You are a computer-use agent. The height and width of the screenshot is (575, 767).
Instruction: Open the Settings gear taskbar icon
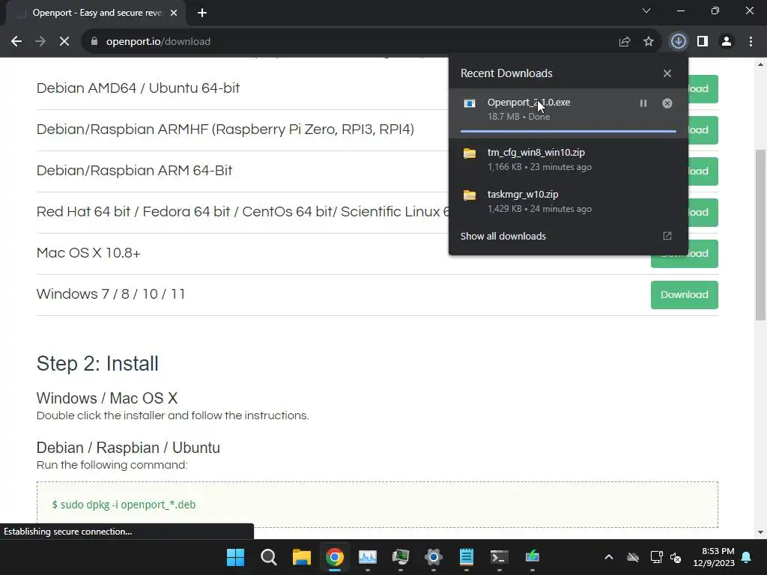click(x=434, y=557)
